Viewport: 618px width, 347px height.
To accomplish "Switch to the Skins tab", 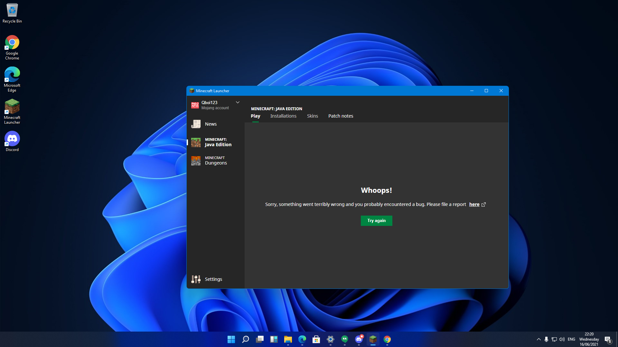I will point(312,116).
